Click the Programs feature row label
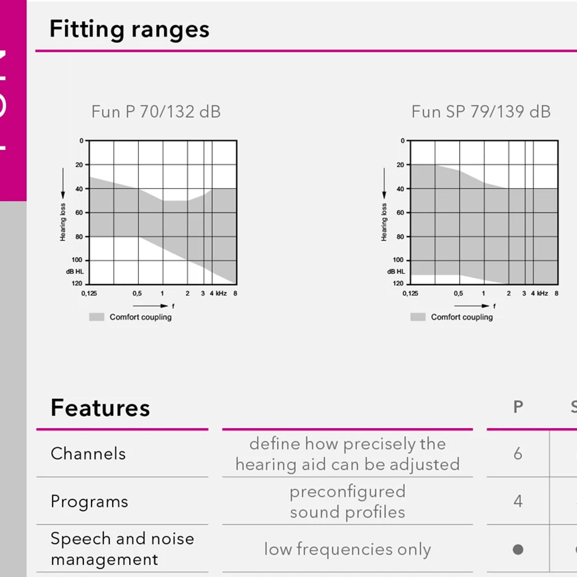 (x=89, y=501)
